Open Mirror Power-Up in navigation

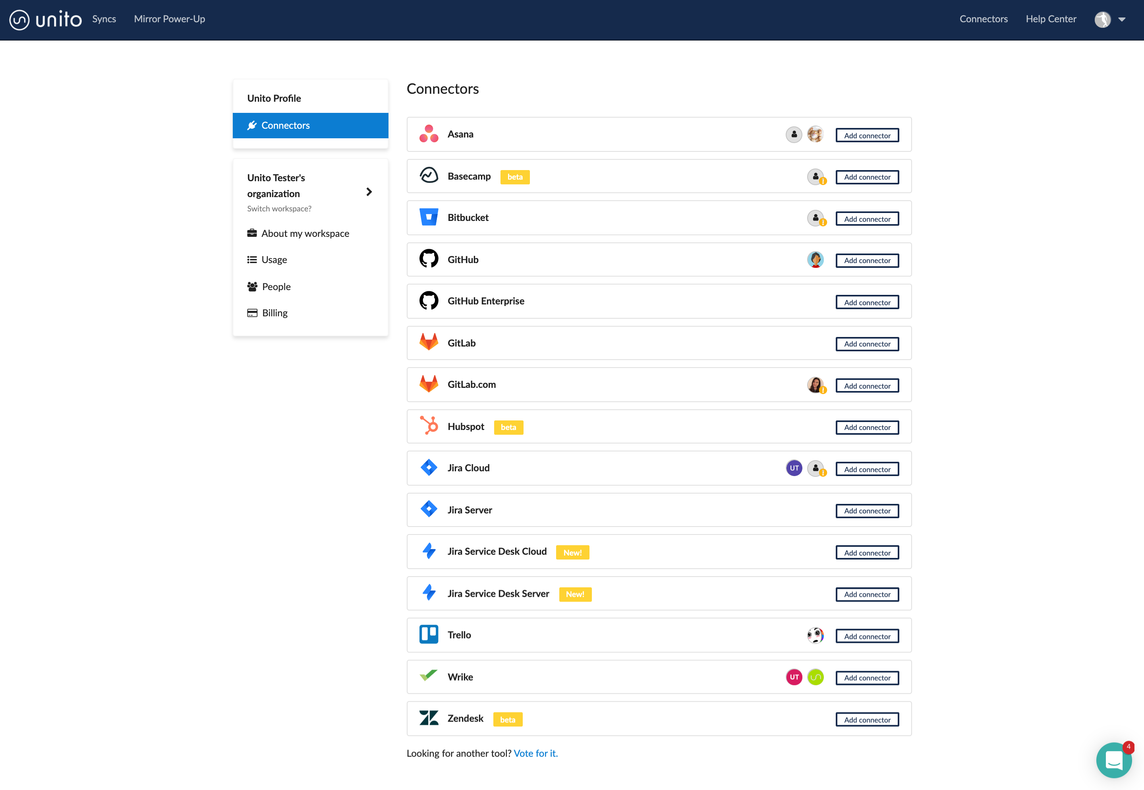coord(169,19)
